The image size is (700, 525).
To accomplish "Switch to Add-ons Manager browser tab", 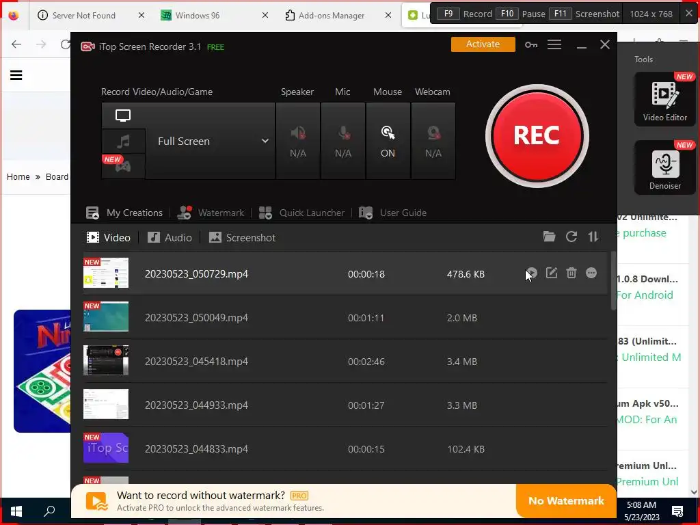I will 332,15.
